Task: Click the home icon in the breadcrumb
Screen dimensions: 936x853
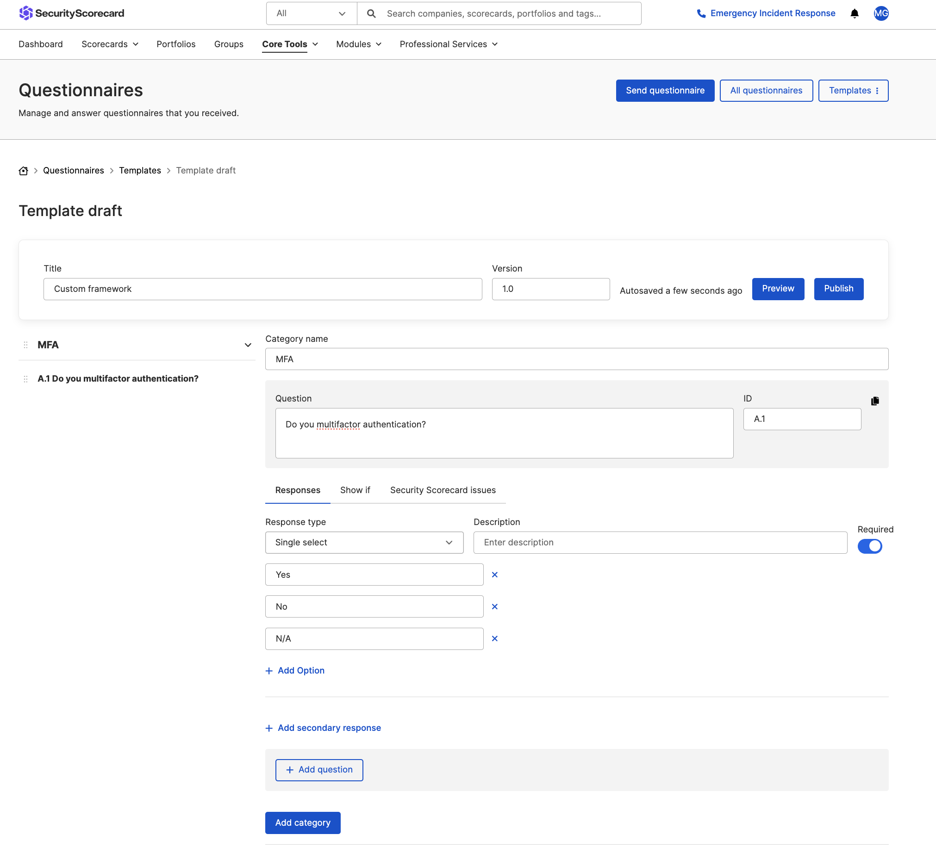Action: click(23, 171)
